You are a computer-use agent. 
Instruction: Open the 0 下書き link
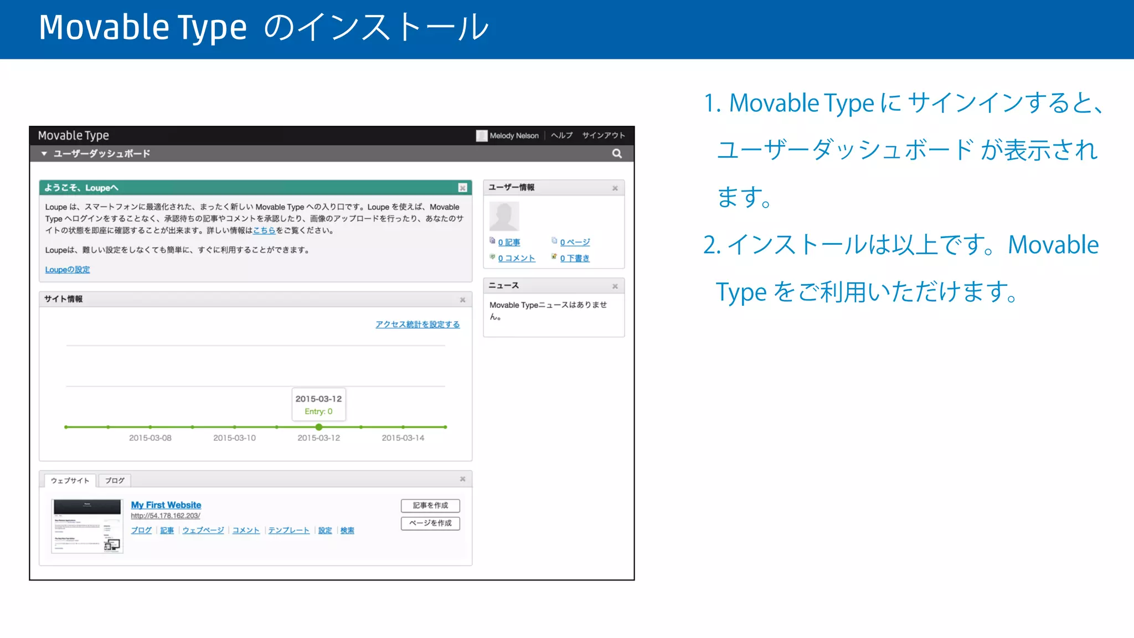(x=575, y=259)
